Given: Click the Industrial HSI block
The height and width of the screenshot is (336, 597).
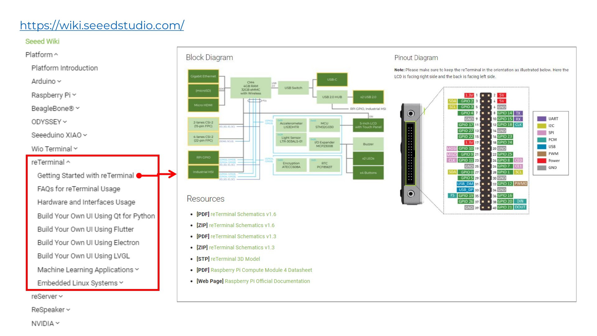Looking at the screenshot, I should 203,172.
